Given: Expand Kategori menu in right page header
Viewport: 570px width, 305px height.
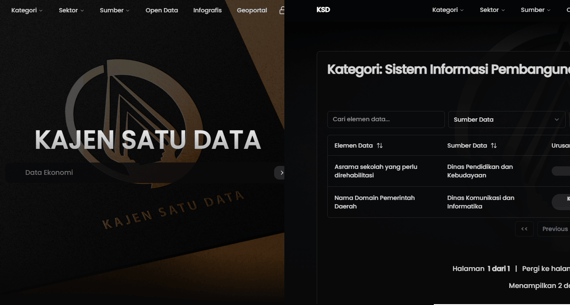Looking at the screenshot, I should pos(448,10).
